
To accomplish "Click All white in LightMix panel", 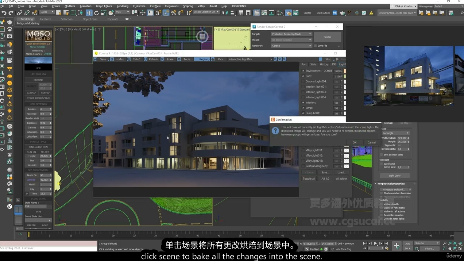I will pos(341,179).
